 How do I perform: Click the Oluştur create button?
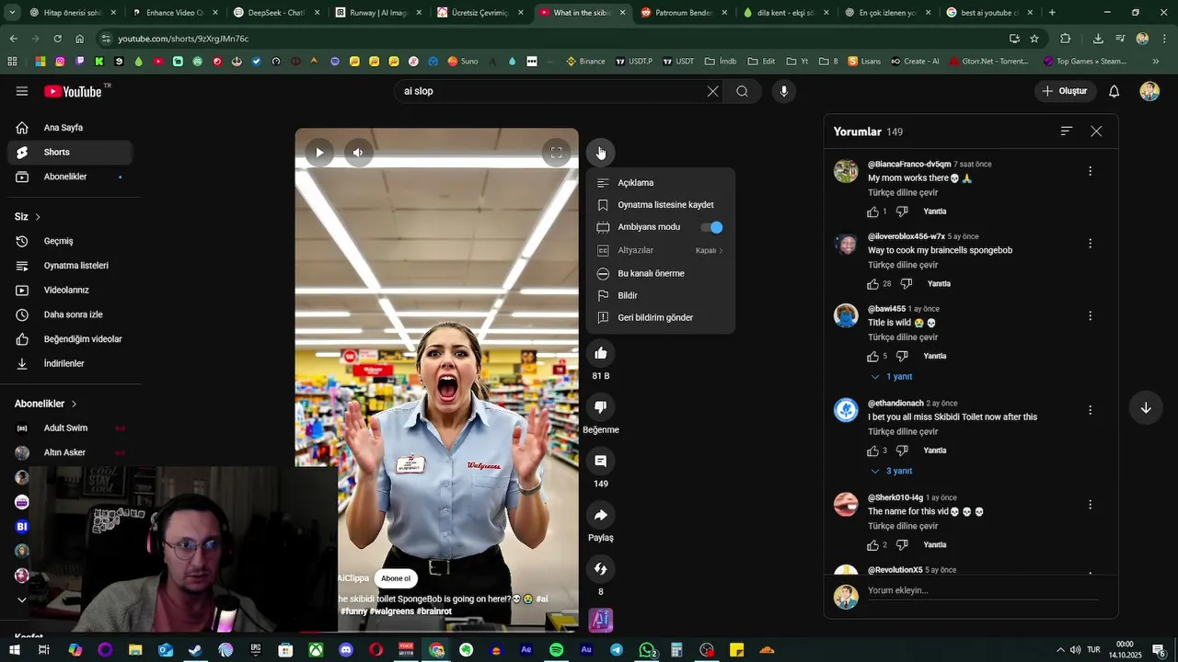click(1065, 91)
